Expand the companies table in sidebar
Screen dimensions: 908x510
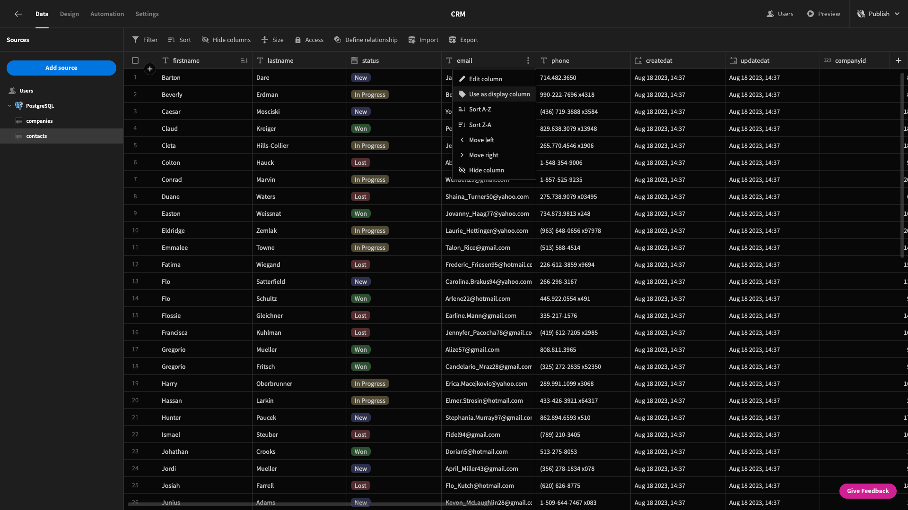[x=39, y=121]
